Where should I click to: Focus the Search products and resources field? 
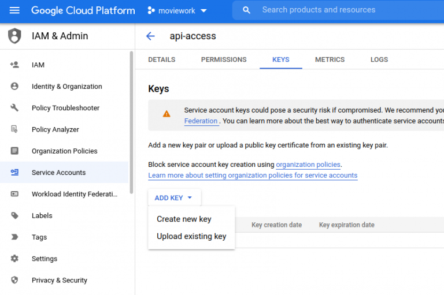(x=339, y=10)
